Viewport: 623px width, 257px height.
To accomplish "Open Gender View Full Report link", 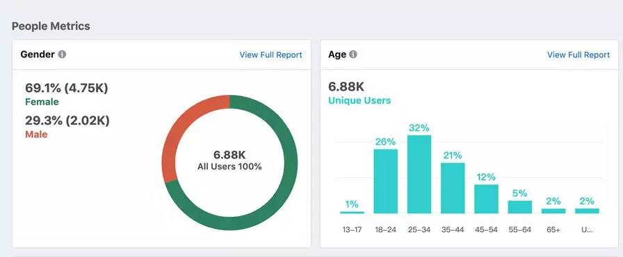I will 270,55.
